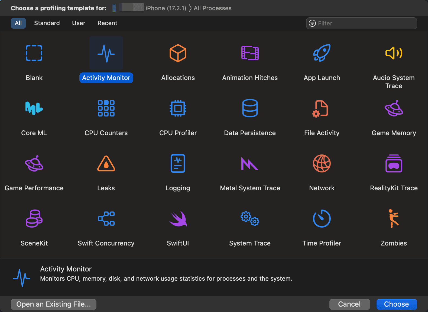428x312 pixels.
Task: Pick the SceneKit stacked disks icon
Action: (x=34, y=218)
